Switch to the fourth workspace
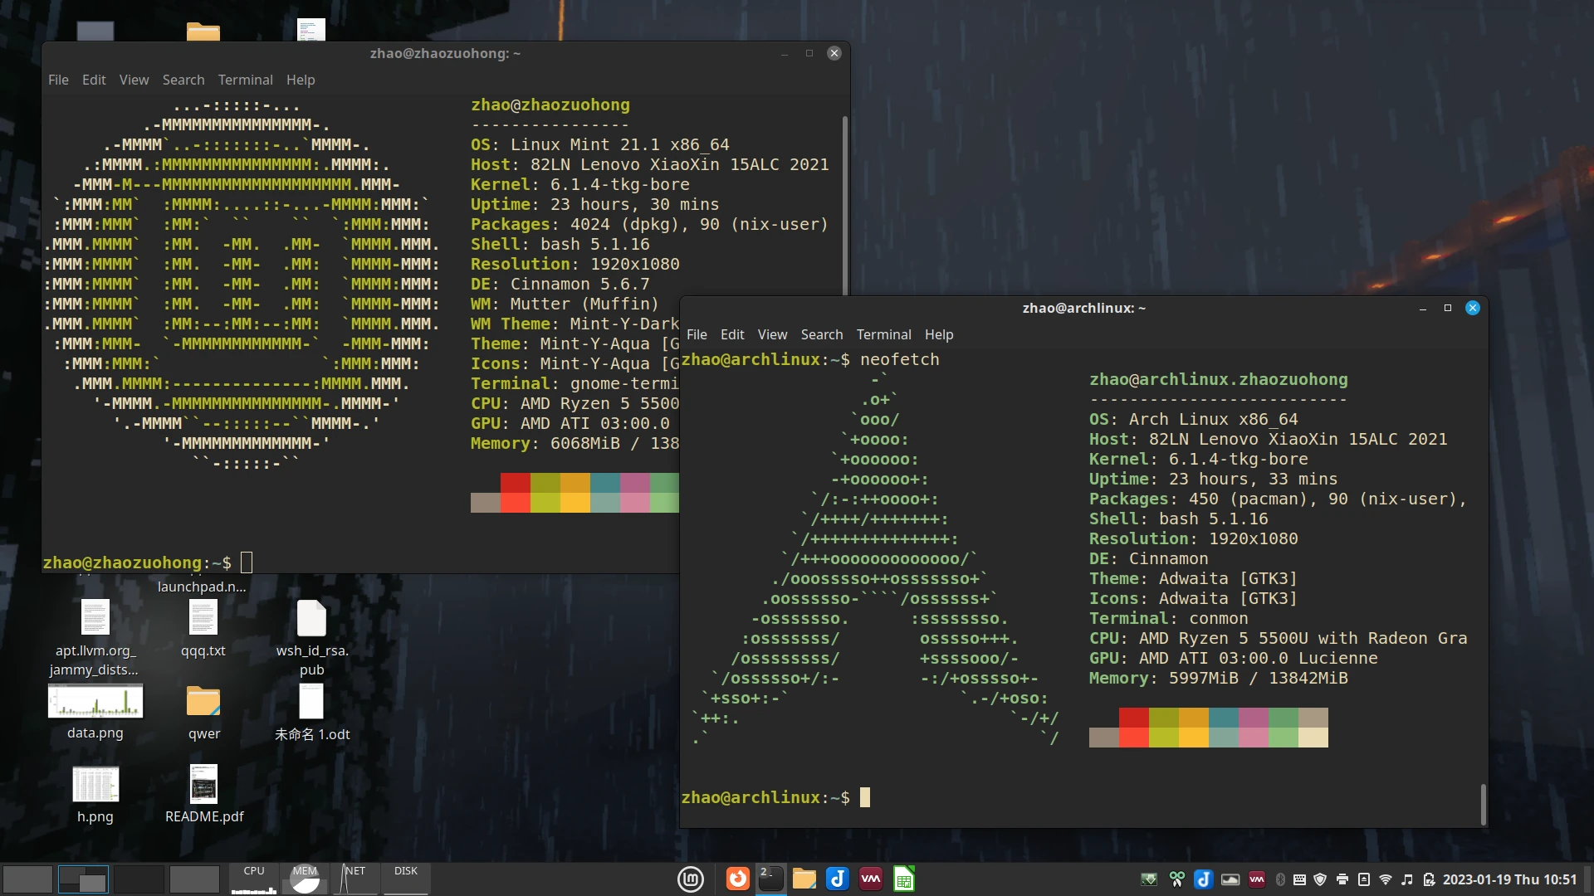 pyautogui.click(x=194, y=879)
